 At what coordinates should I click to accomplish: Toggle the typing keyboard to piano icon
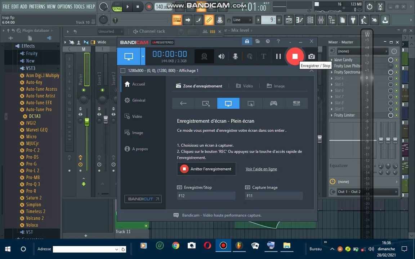[177, 20]
